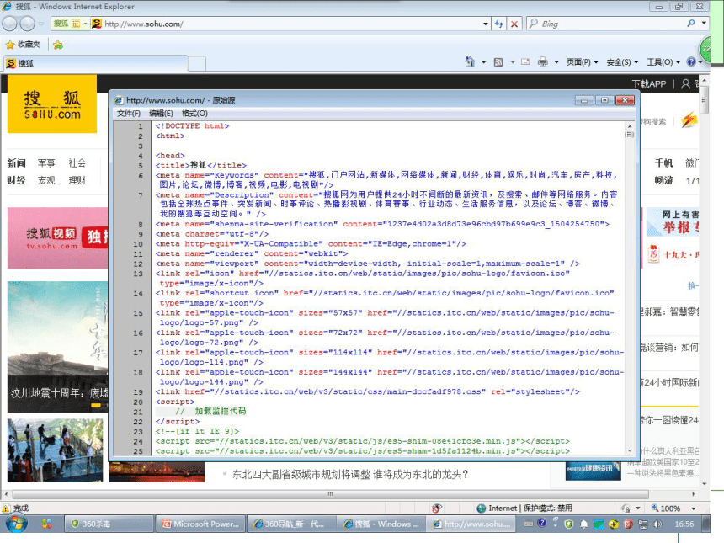Open recent pages dropdown beside forward button
The image size is (724, 543).
point(40,23)
